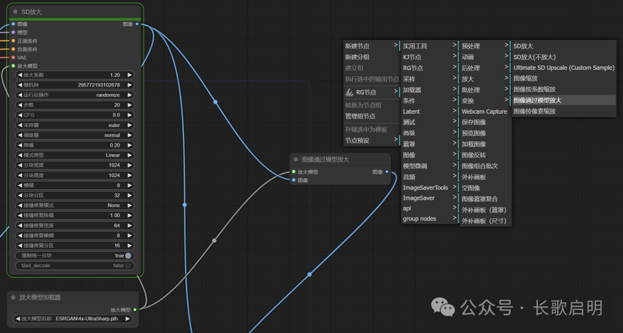Click the 放大模型 input port on SD放大
This screenshot has width=623, height=333.
(13, 66)
